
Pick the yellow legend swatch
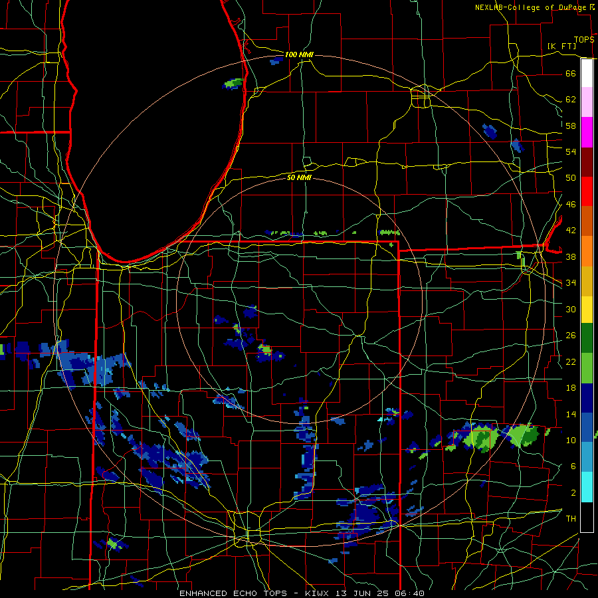coord(587,310)
